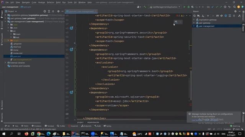The width and height of the screenshot is (245, 137).
Task: Collapse all icon in Project panel header
Action: tap(53, 11)
